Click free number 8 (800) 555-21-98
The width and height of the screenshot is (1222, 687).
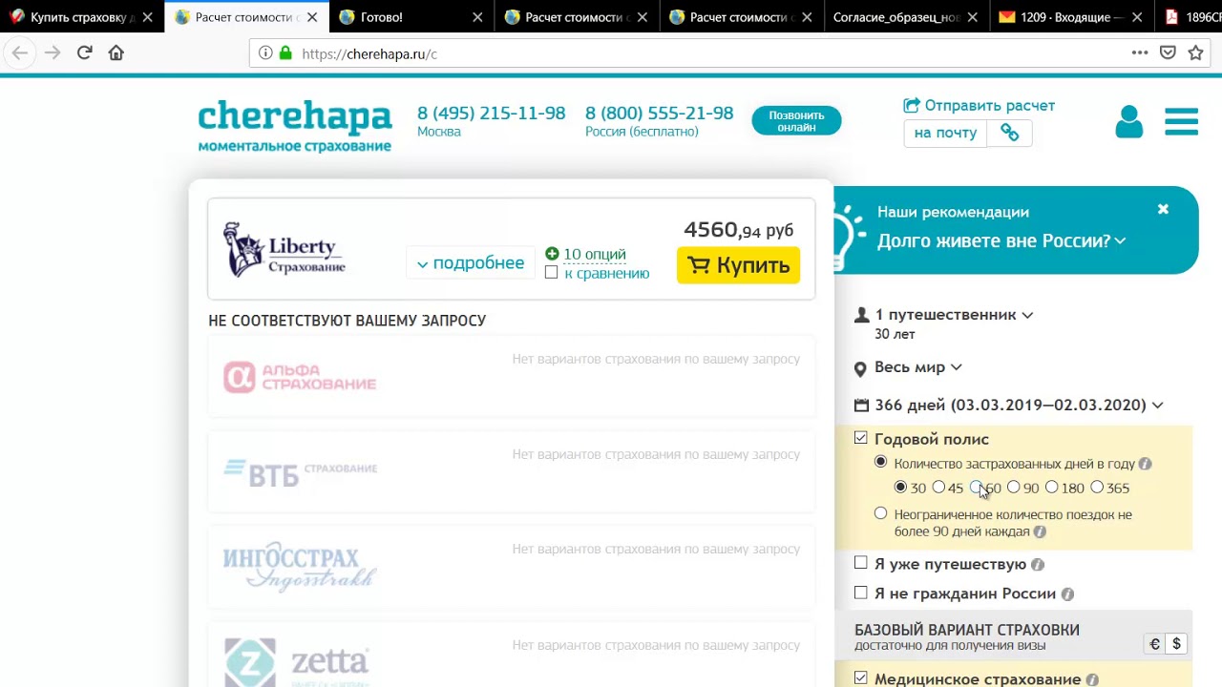659,114
